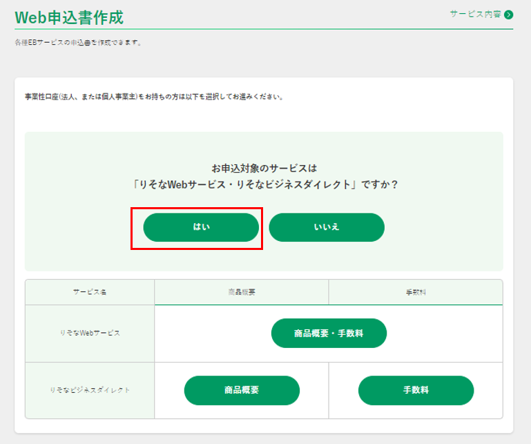The image size is (531, 444).
Task: Select the 手数料 column header
Action: [416, 292]
